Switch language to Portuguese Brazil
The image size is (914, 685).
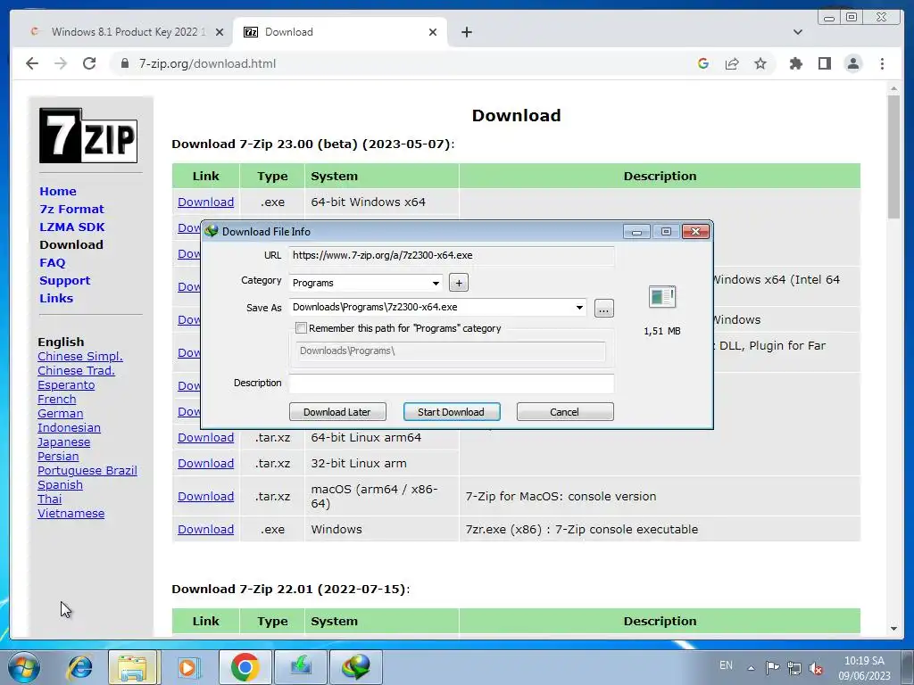coord(87,471)
